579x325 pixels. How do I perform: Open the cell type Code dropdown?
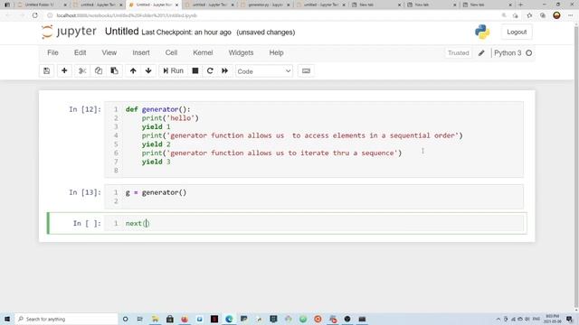click(x=264, y=71)
